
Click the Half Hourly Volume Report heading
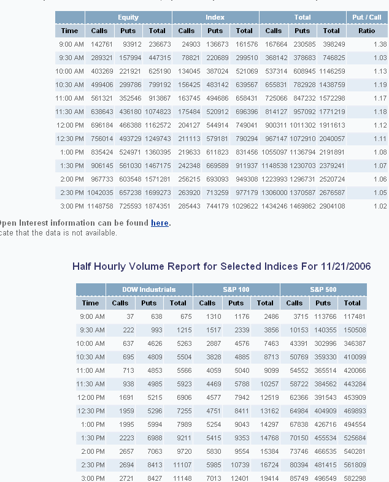pos(221,266)
